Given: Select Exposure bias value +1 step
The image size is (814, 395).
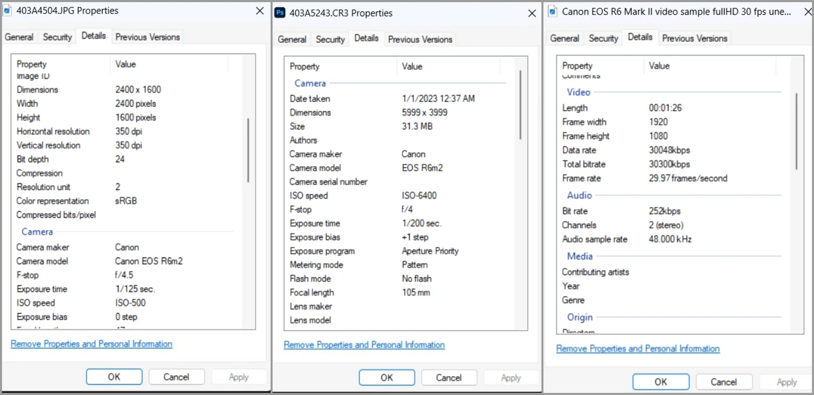Looking at the screenshot, I should click(x=415, y=237).
